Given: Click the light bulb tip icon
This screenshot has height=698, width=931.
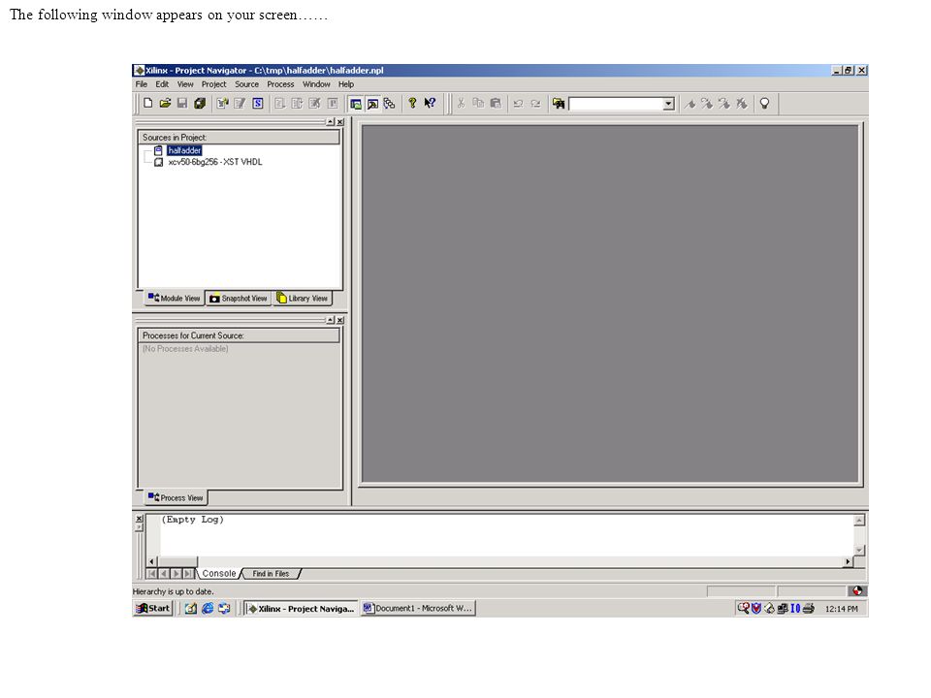Looking at the screenshot, I should click(x=765, y=104).
